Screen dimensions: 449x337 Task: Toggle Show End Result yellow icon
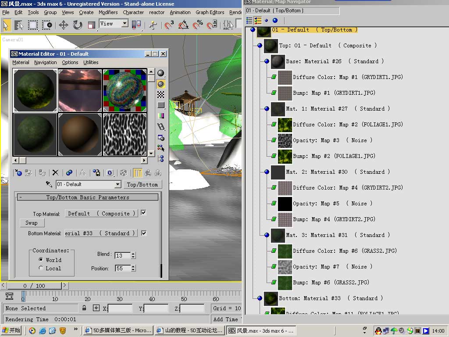tap(137, 172)
